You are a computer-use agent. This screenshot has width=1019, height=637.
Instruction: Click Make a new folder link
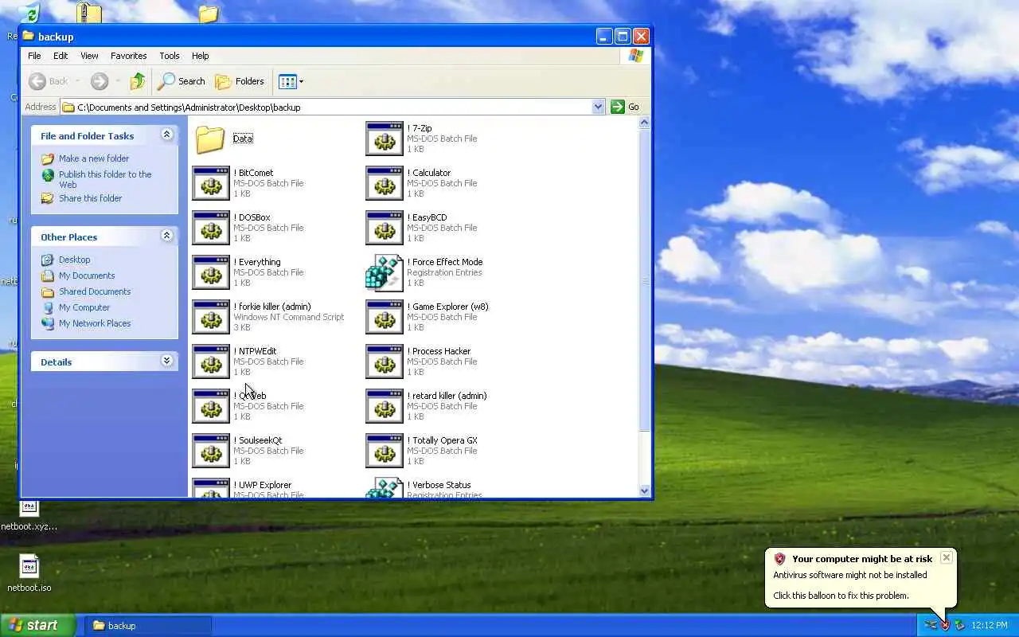(x=93, y=158)
